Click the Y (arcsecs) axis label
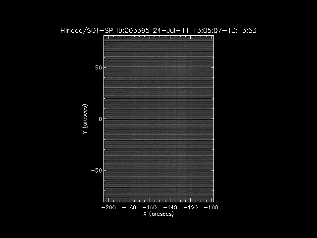Viewport: 317px width, 238px height. point(85,119)
